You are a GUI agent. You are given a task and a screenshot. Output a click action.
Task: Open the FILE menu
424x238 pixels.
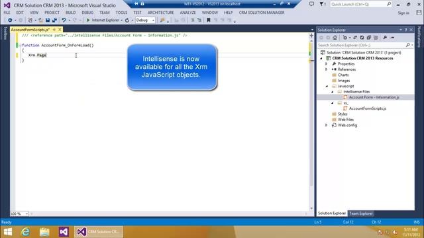(x=7, y=13)
